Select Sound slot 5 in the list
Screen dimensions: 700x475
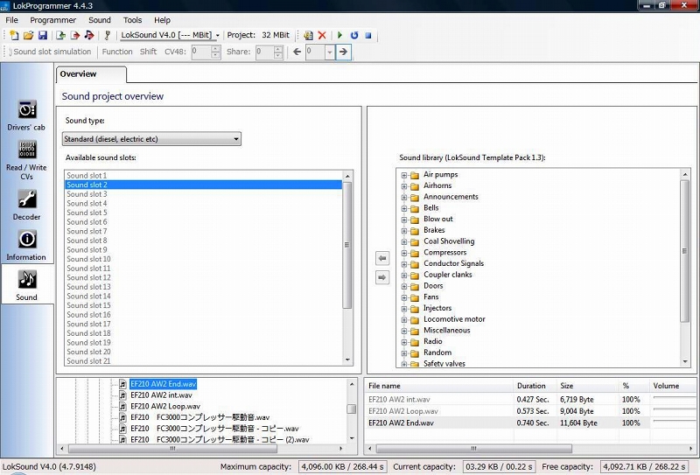pos(204,213)
